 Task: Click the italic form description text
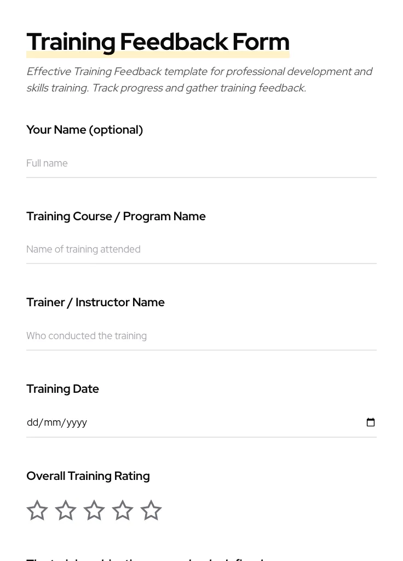(x=199, y=79)
